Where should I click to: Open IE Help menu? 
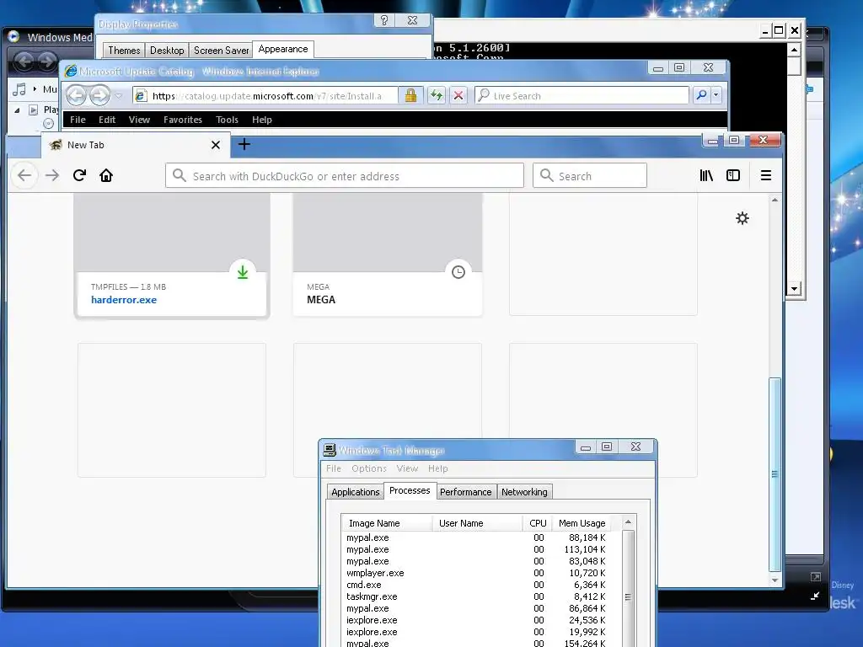tap(262, 120)
